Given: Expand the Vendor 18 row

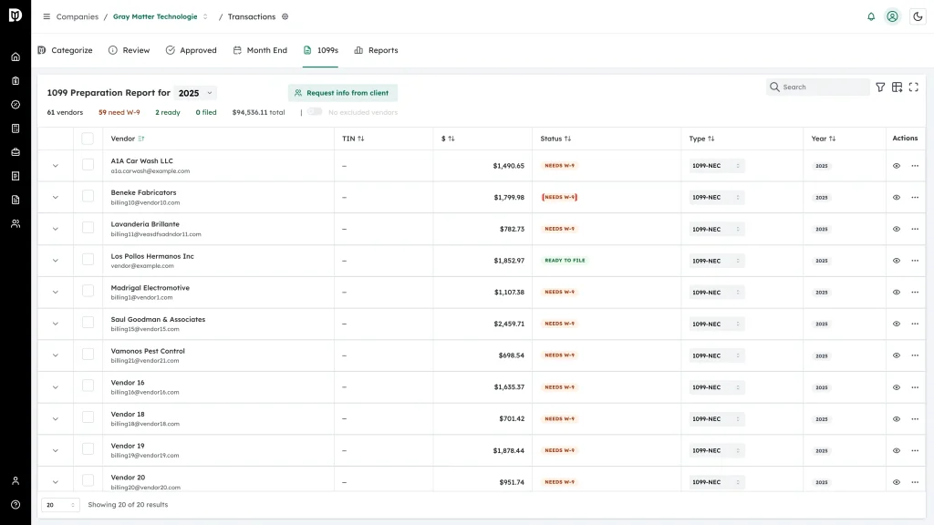Looking at the screenshot, I should tap(56, 419).
